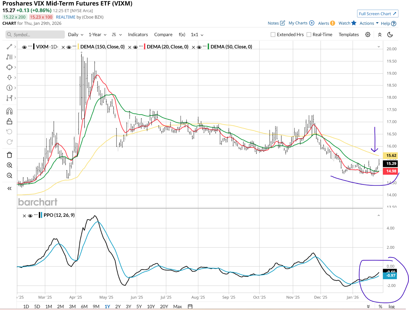Open chart settings gear
409x310 pixels.
368,35
